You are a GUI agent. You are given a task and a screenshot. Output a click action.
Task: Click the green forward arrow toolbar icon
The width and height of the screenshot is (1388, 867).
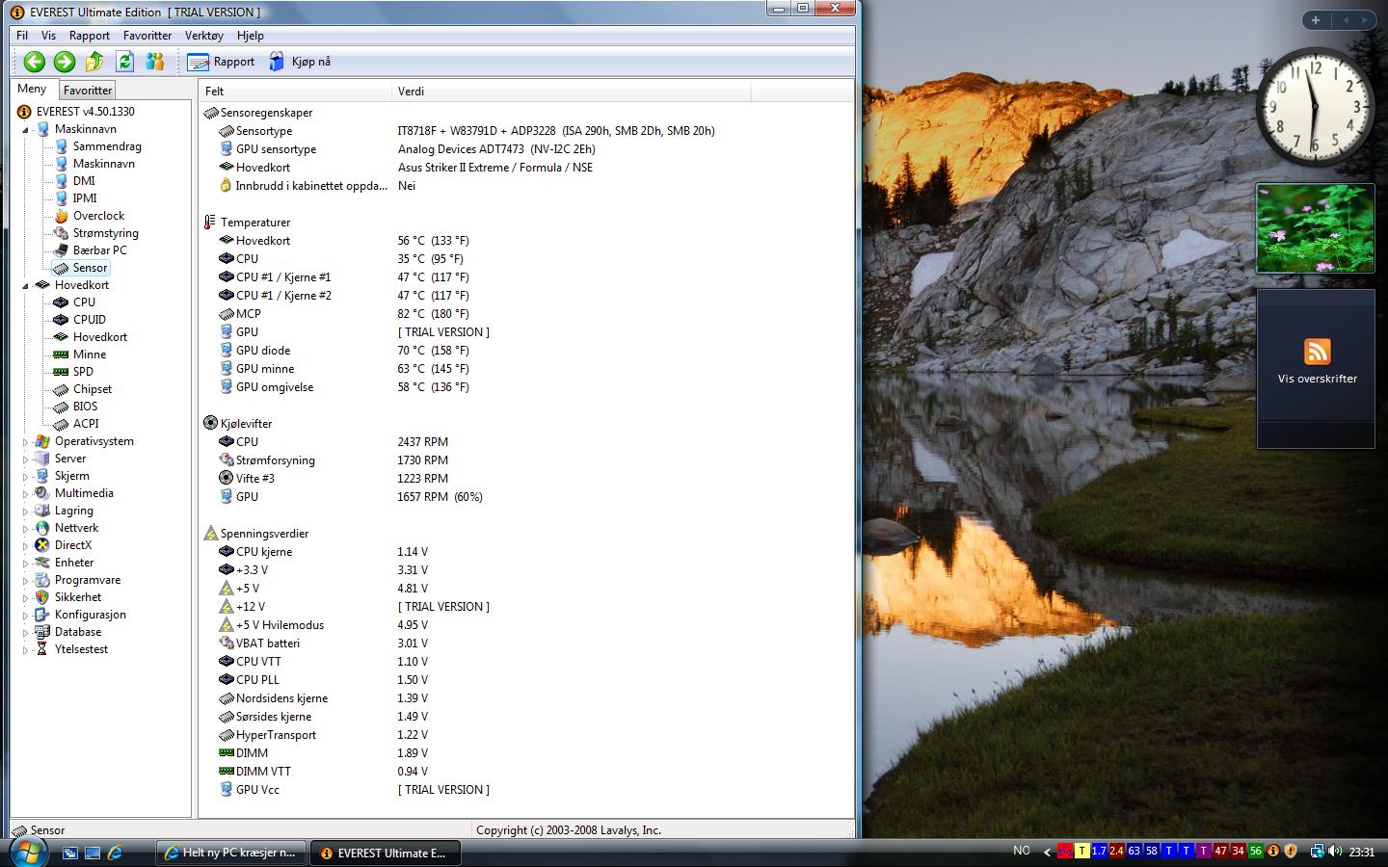click(65, 62)
